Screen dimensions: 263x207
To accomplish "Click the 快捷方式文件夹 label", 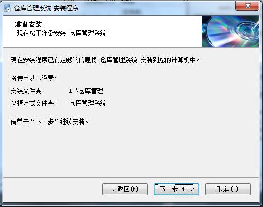I will coord(33,103).
